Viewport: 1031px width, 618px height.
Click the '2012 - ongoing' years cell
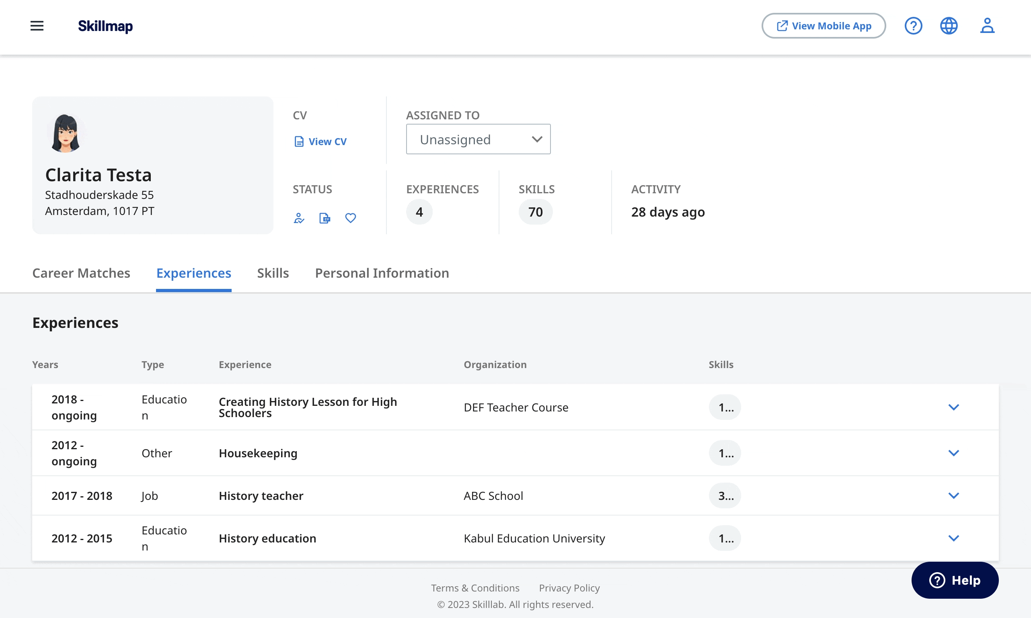point(74,453)
